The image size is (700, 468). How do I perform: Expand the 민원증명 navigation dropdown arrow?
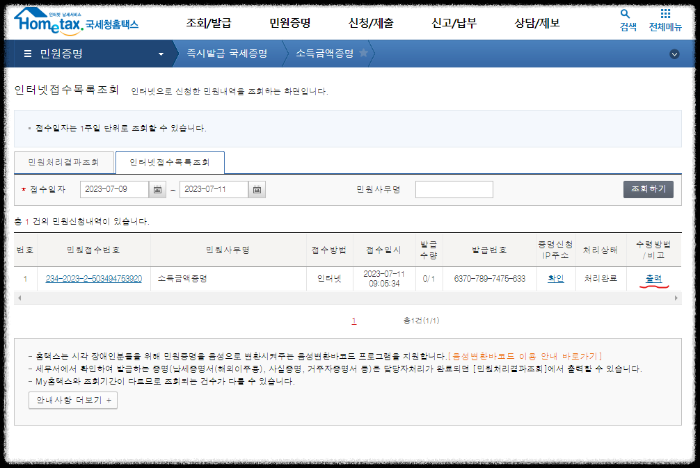pyautogui.click(x=161, y=53)
